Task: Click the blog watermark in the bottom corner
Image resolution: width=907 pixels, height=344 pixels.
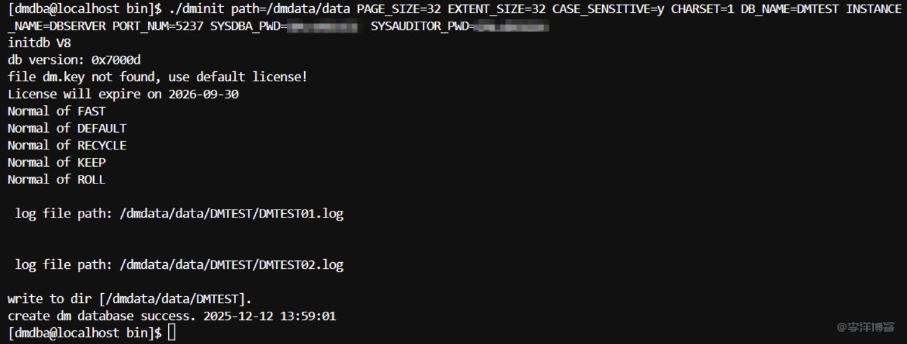Action: [x=865, y=327]
